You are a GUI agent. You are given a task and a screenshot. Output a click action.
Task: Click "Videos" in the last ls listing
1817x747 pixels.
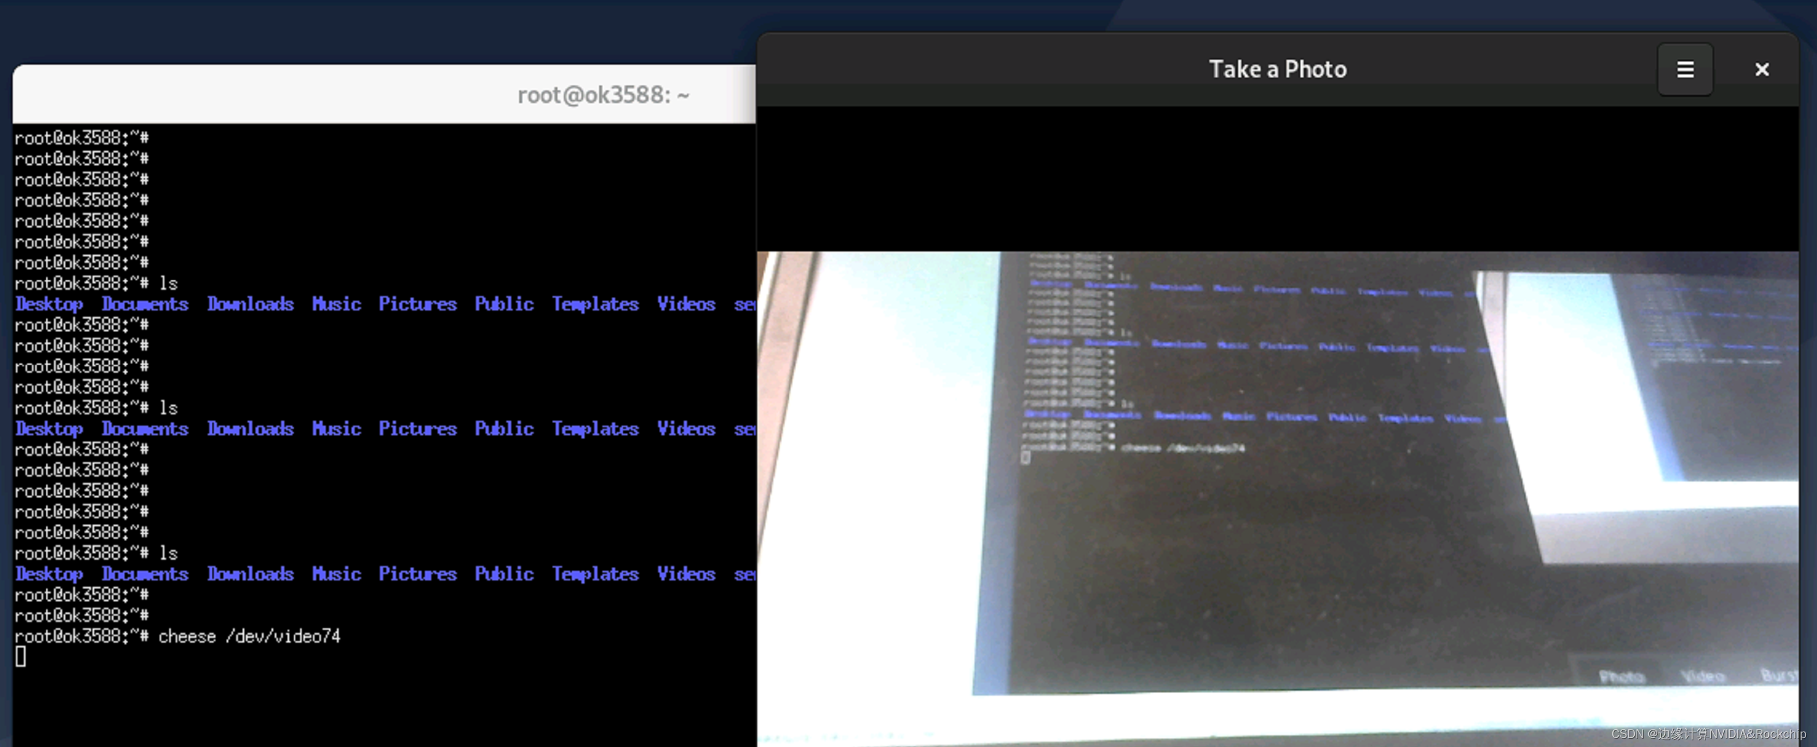[686, 574]
